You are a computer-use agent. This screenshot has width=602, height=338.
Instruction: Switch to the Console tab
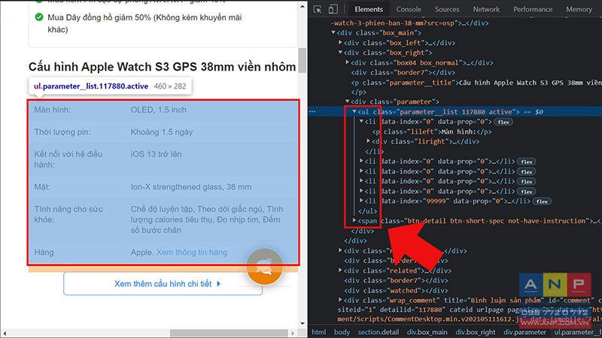409,9
